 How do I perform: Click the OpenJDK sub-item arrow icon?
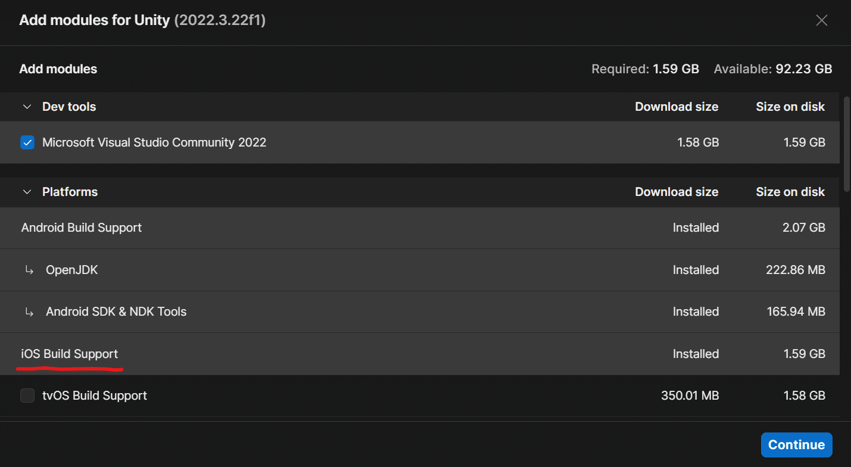coord(29,270)
